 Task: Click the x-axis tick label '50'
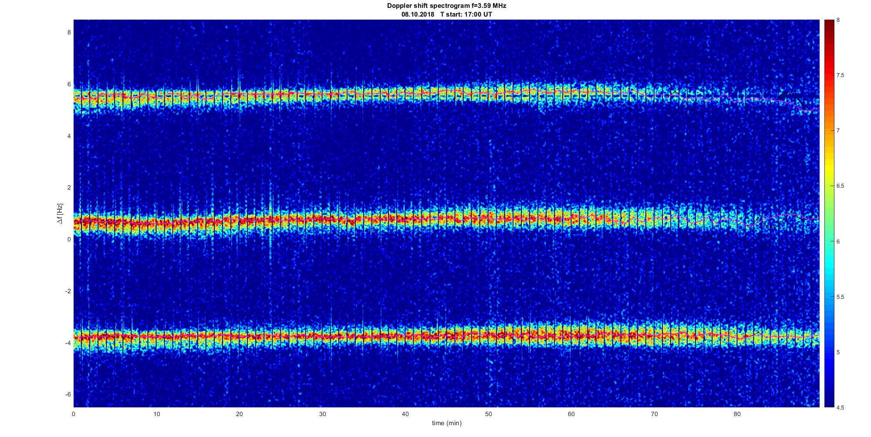point(488,414)
